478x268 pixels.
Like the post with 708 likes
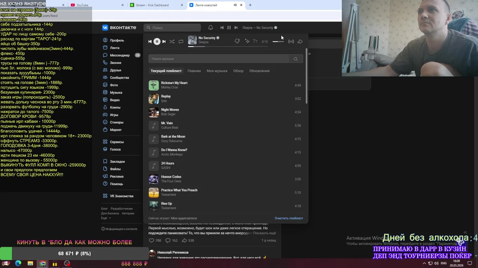pos(155,240)
